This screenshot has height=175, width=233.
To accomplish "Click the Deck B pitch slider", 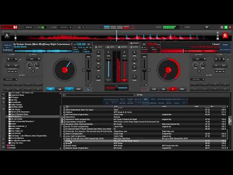I will coord(144,70).
